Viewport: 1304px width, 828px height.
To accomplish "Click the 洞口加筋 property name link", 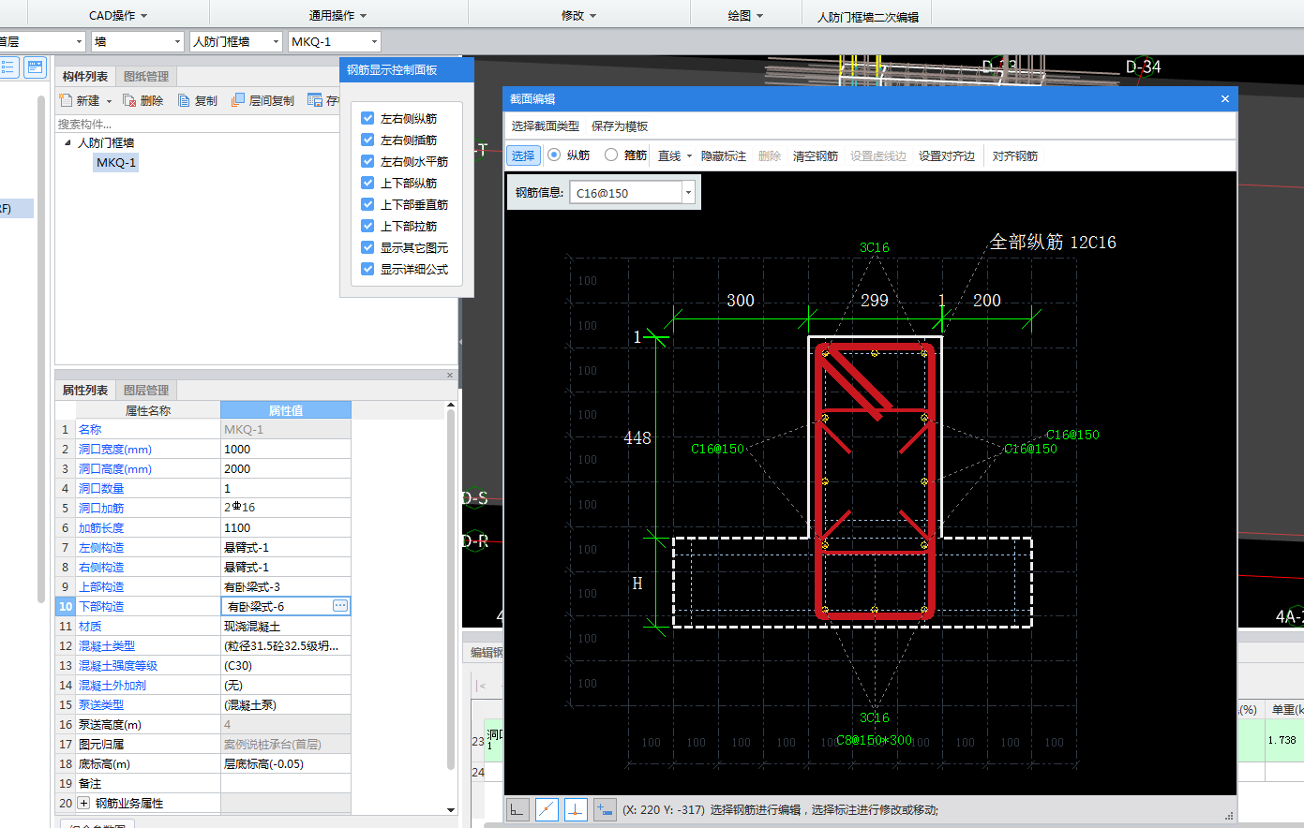I will click(101, 509).
